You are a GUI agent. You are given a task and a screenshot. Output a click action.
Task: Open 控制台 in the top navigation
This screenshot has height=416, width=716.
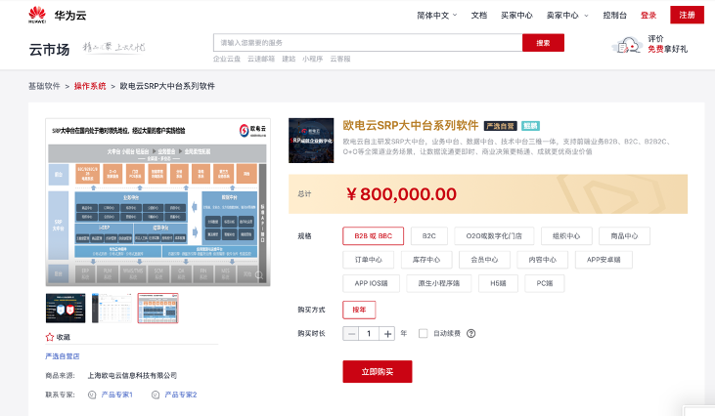point(614,15)
